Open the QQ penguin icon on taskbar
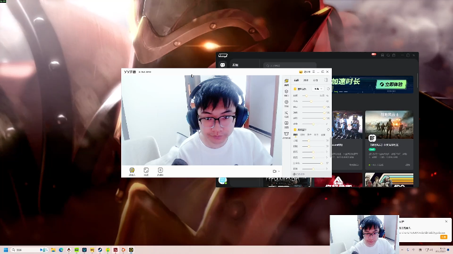Image resolution: width=453 pixels, height=254 pixels. [x=69, y=250]
